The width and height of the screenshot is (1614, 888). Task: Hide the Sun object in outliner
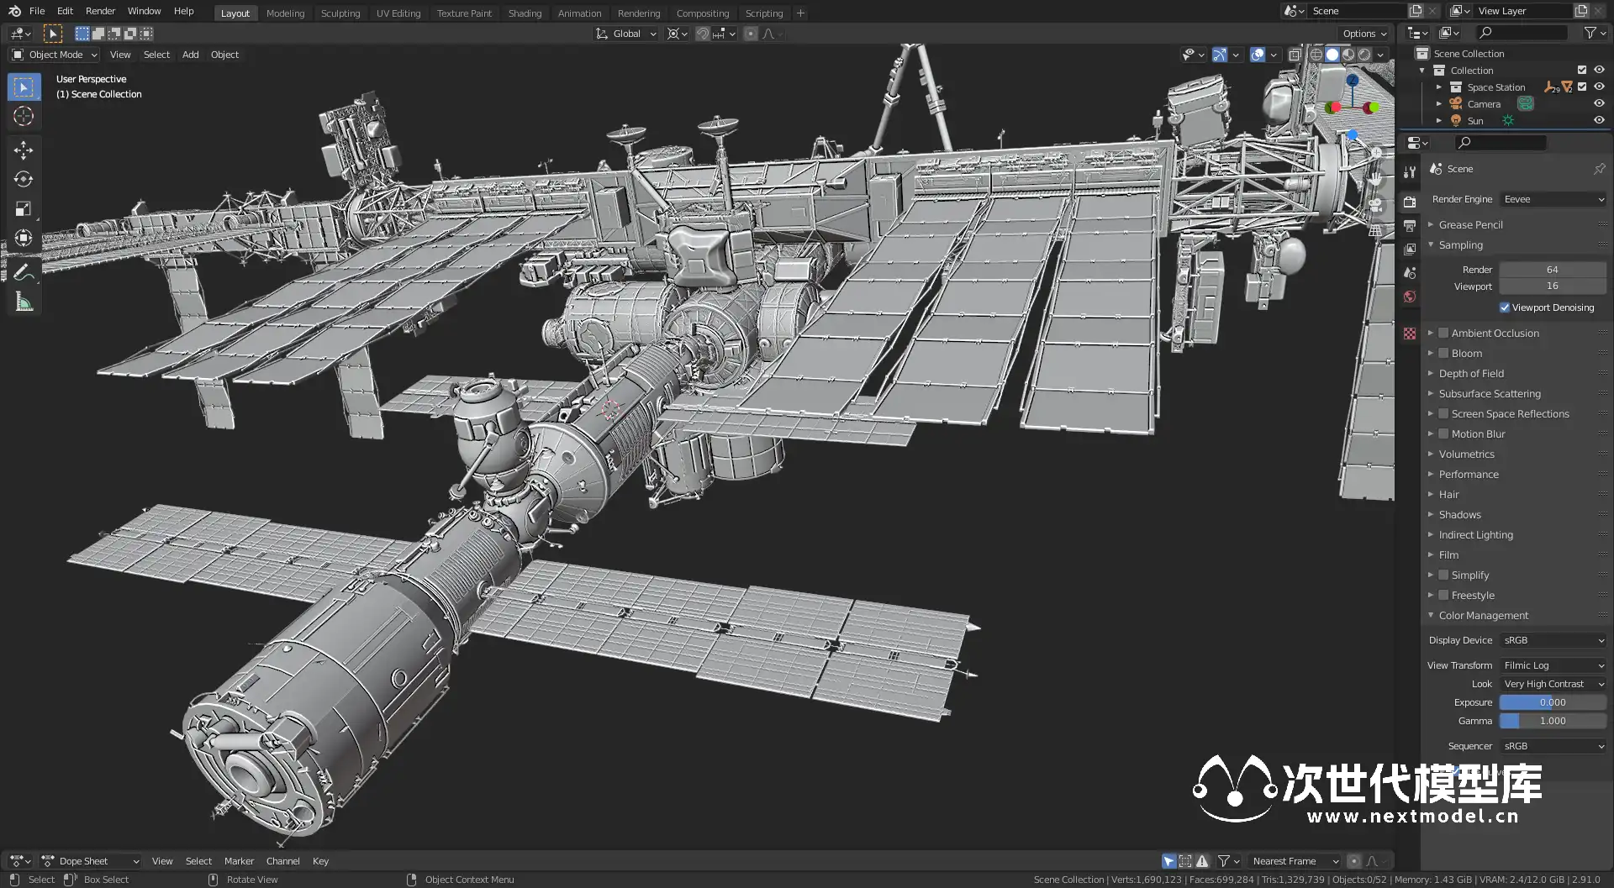tap(1599, 120)
